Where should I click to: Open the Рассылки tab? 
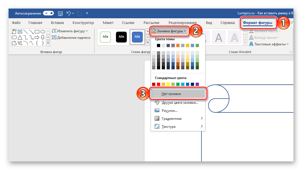point(151,23)
